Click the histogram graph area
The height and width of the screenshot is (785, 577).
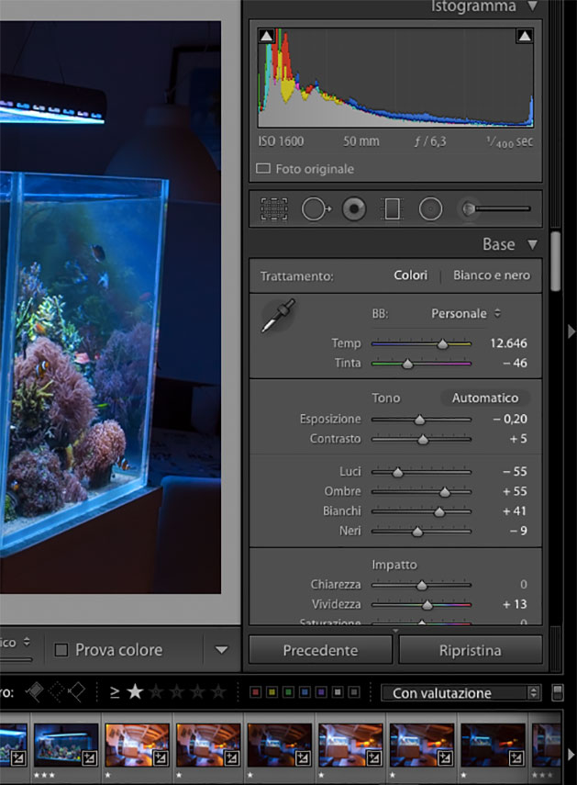coord(395,78)
